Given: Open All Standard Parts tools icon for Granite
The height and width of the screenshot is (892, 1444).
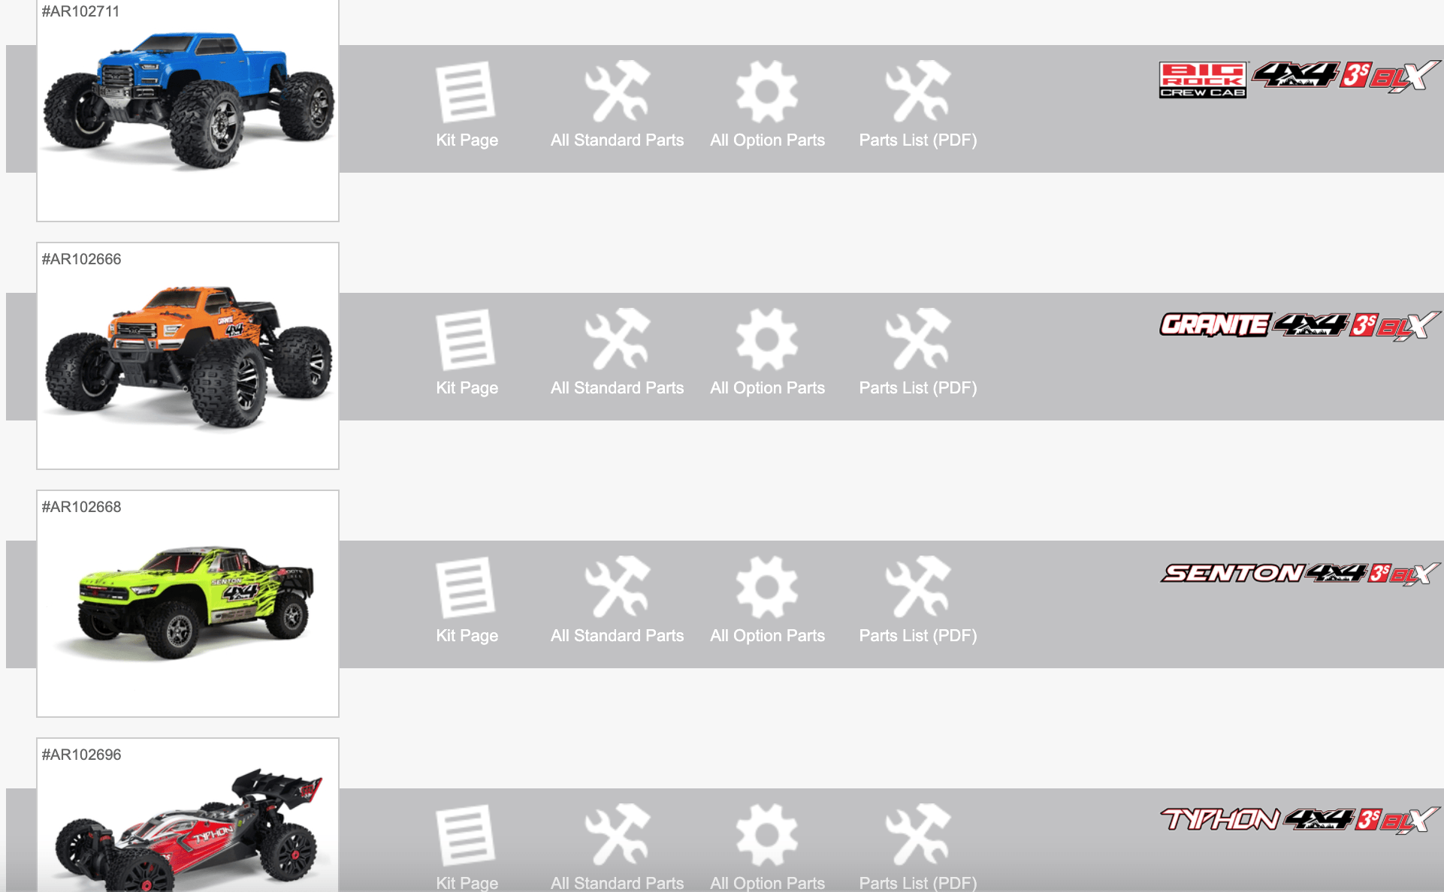Looking at the screenshot, I should [x=617, y=339].
